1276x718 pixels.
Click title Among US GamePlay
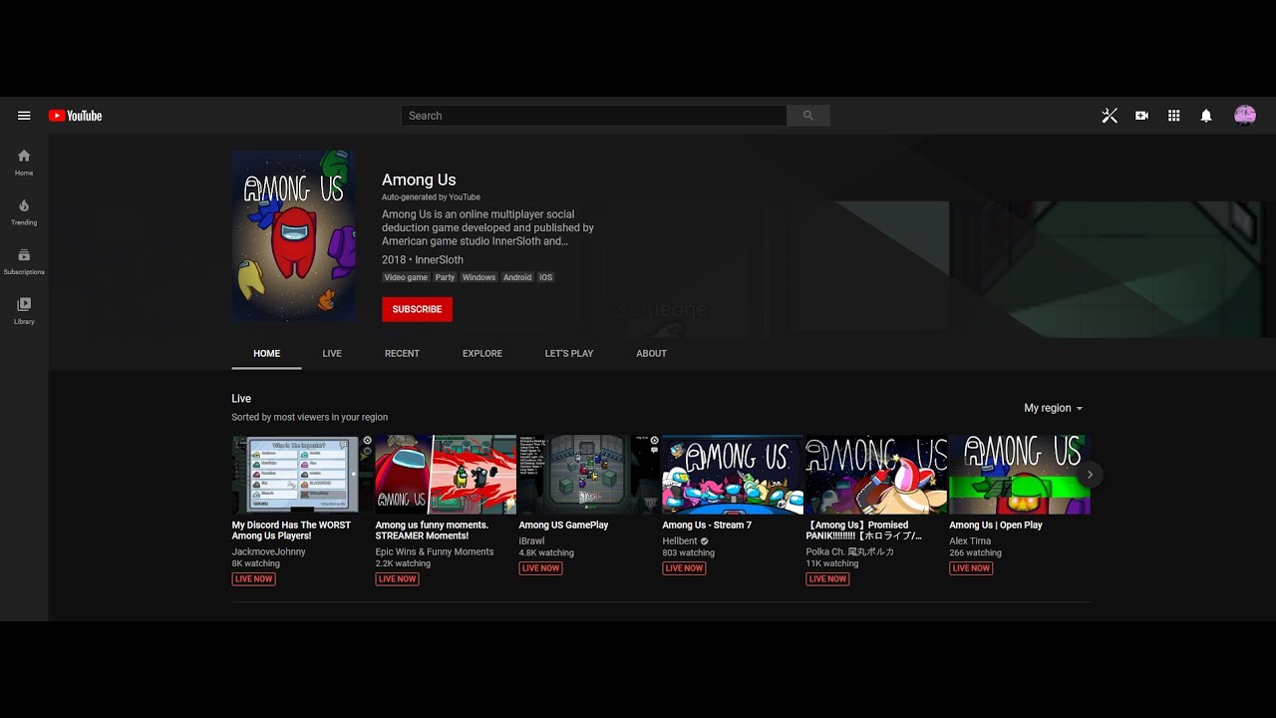[x=563, y=525]
